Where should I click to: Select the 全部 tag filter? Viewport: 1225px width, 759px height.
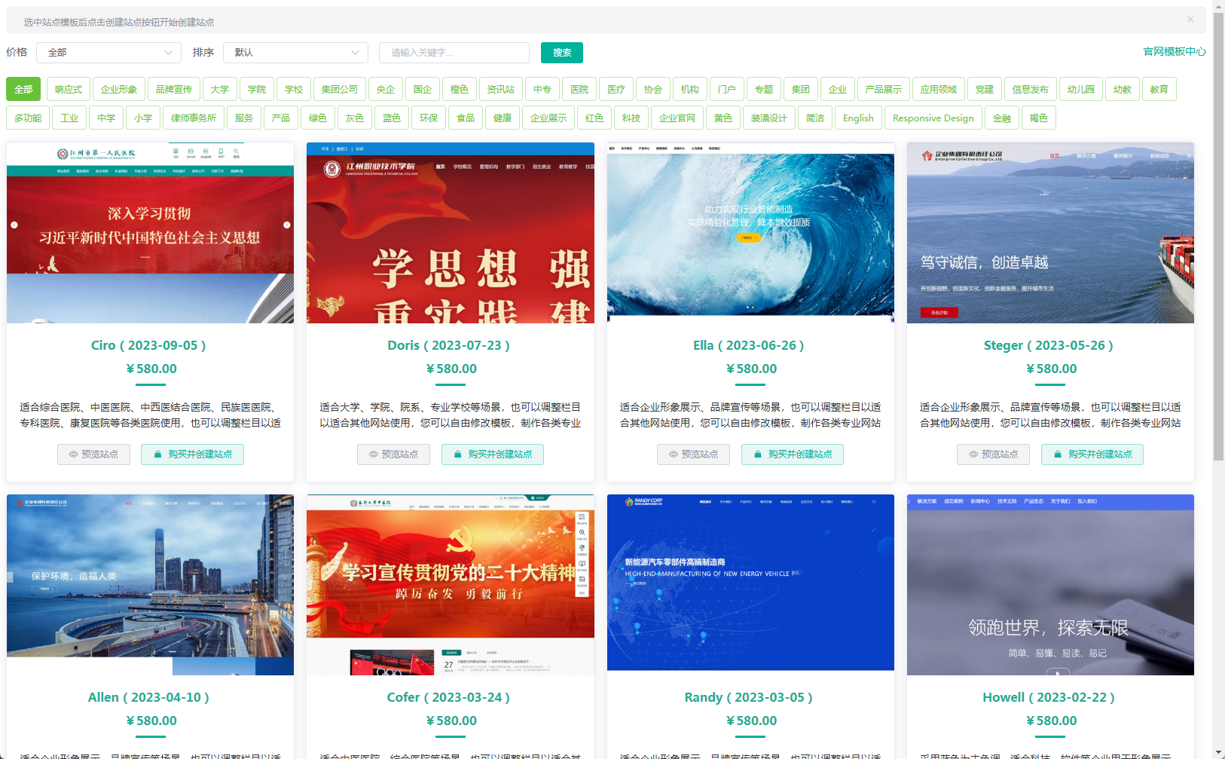23,89
